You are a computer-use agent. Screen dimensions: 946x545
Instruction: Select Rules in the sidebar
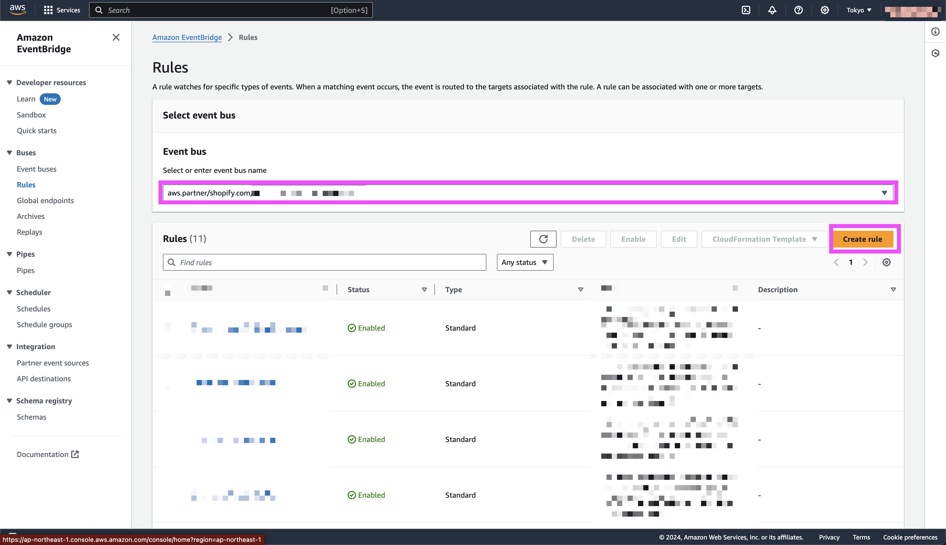click(x=26, y=185)
